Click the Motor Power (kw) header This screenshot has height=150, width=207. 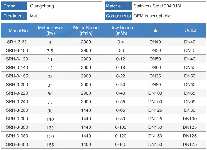(52, 31)
